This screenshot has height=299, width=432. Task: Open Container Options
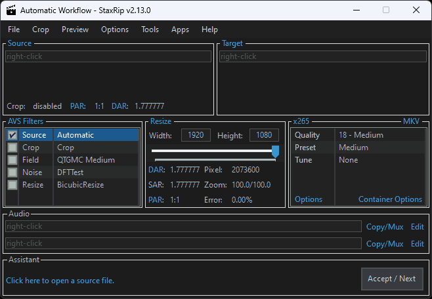[x=390, y=199]
